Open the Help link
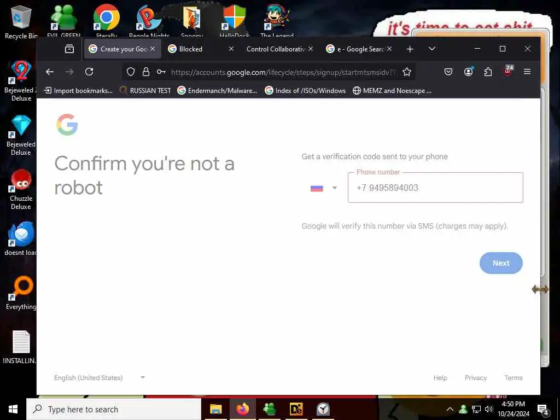The image size is (560, 420). pyautogui.click(x=440, y=378)
